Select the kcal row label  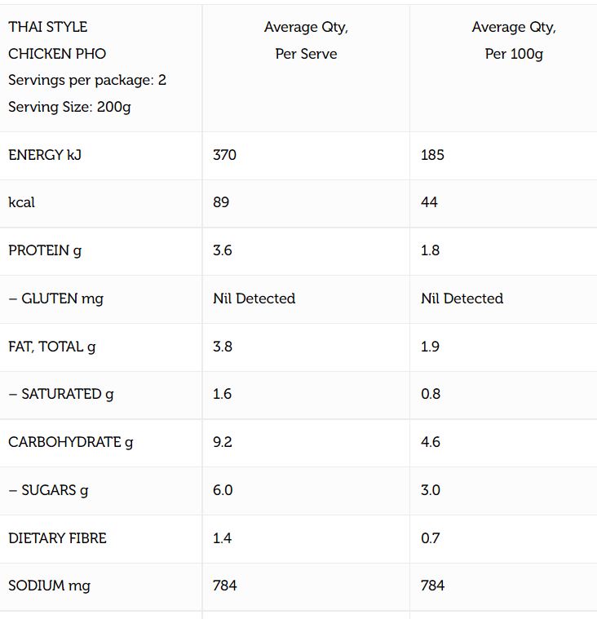point(22,202)
